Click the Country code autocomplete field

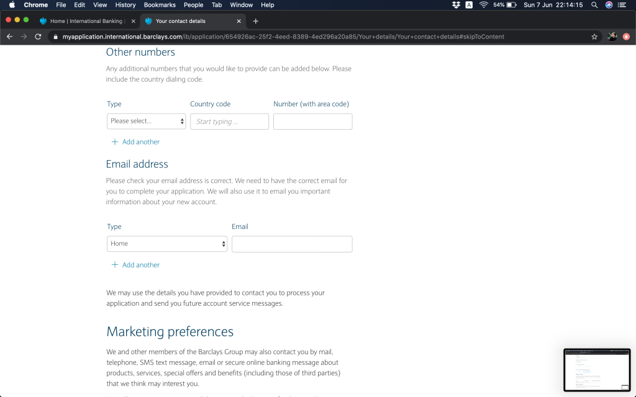[229, 122]
